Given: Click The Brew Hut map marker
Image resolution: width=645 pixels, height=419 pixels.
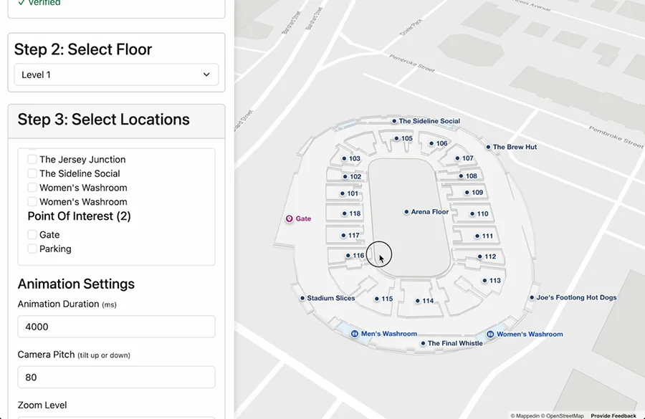Looking at the screenshot, I should pos(488,147).
